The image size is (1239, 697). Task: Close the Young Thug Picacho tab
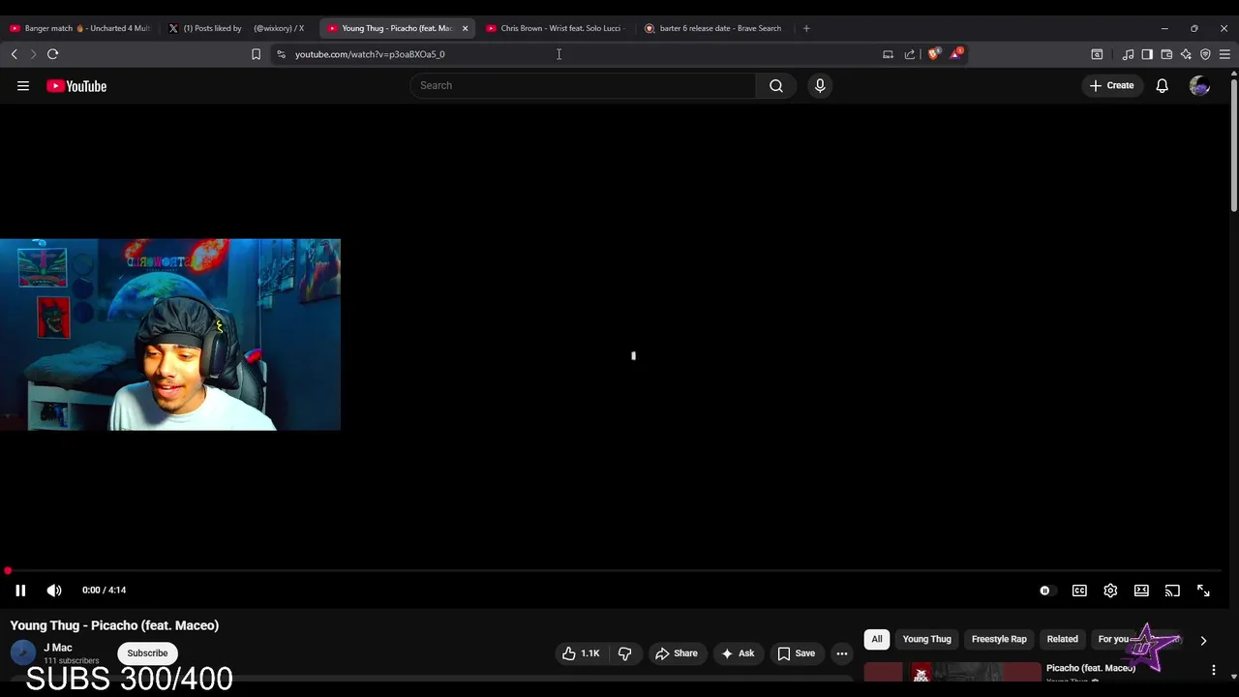tap(465, 28)
